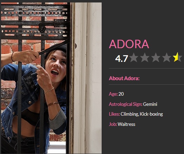The width and height of the screenshot is (184, 154).
Task: Click the third rating star
Action: click(156, 57)
